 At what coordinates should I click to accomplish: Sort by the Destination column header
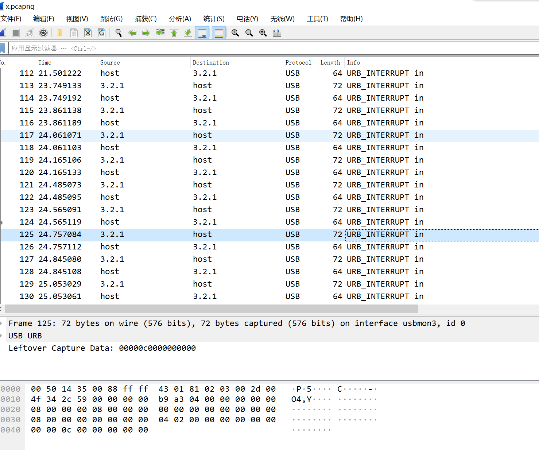[x=237, y=62]
